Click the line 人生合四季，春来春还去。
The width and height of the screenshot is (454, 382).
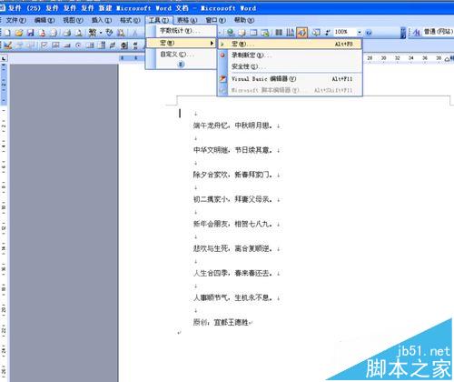232,273
